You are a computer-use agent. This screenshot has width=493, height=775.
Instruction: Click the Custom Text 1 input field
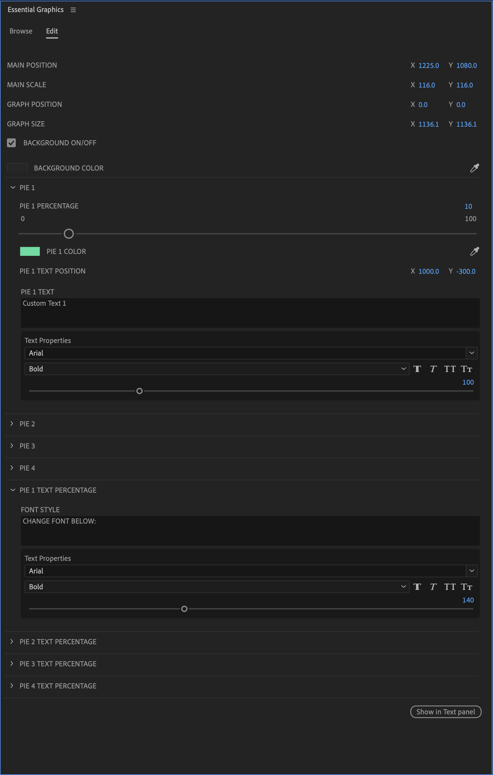(250, 313)
